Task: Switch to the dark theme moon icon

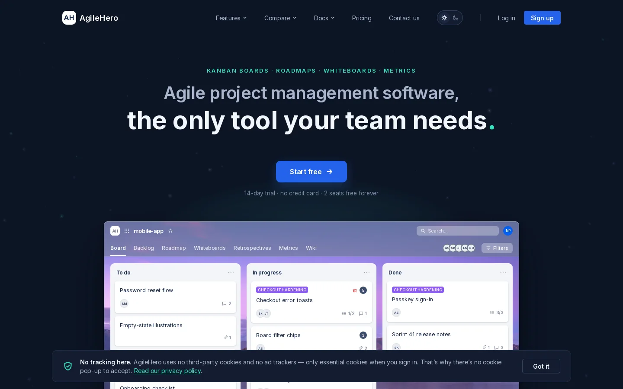Action: click(456, 18)
